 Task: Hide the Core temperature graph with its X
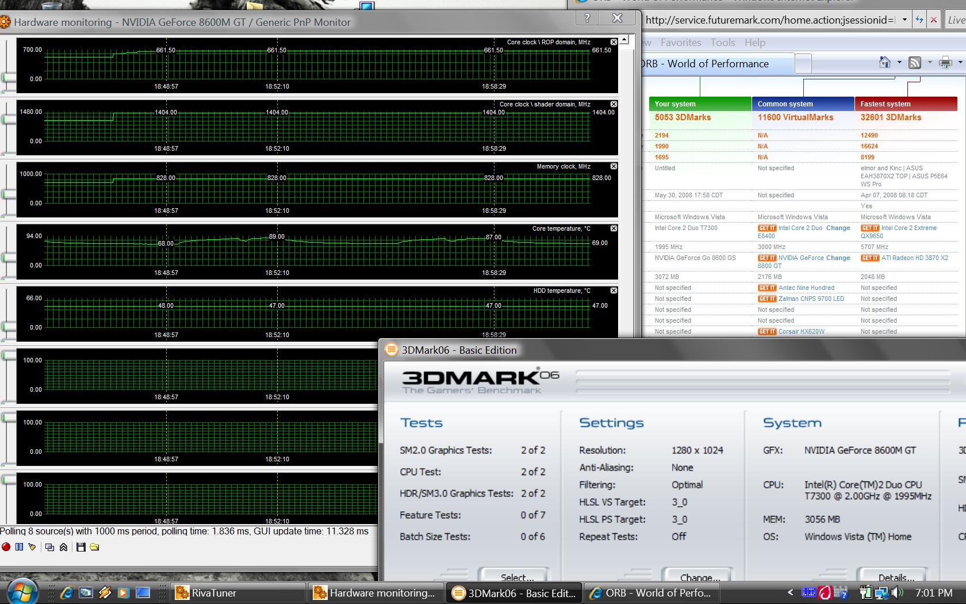614,228
